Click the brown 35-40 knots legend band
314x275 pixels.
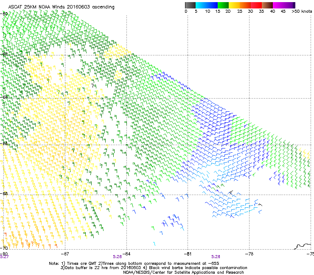tap(267, 5)
